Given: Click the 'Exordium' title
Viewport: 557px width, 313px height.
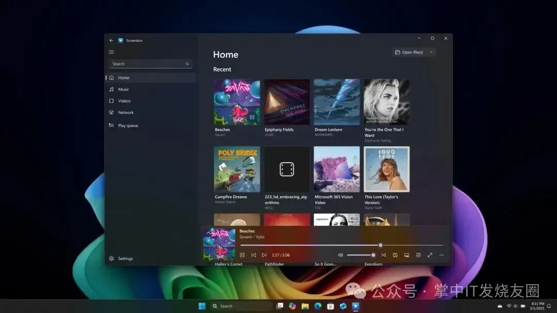Looking at the screenshot, I should tap(373, 264).
